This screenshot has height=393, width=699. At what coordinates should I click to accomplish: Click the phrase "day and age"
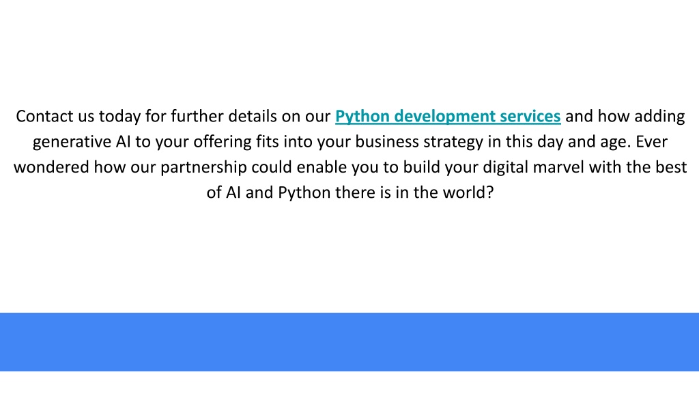[584, 142]
